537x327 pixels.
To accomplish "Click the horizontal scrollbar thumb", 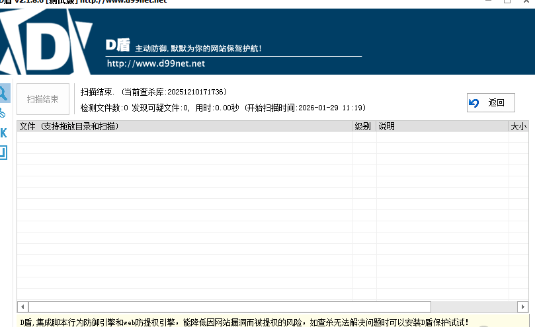I will click(x=229, y=307).
